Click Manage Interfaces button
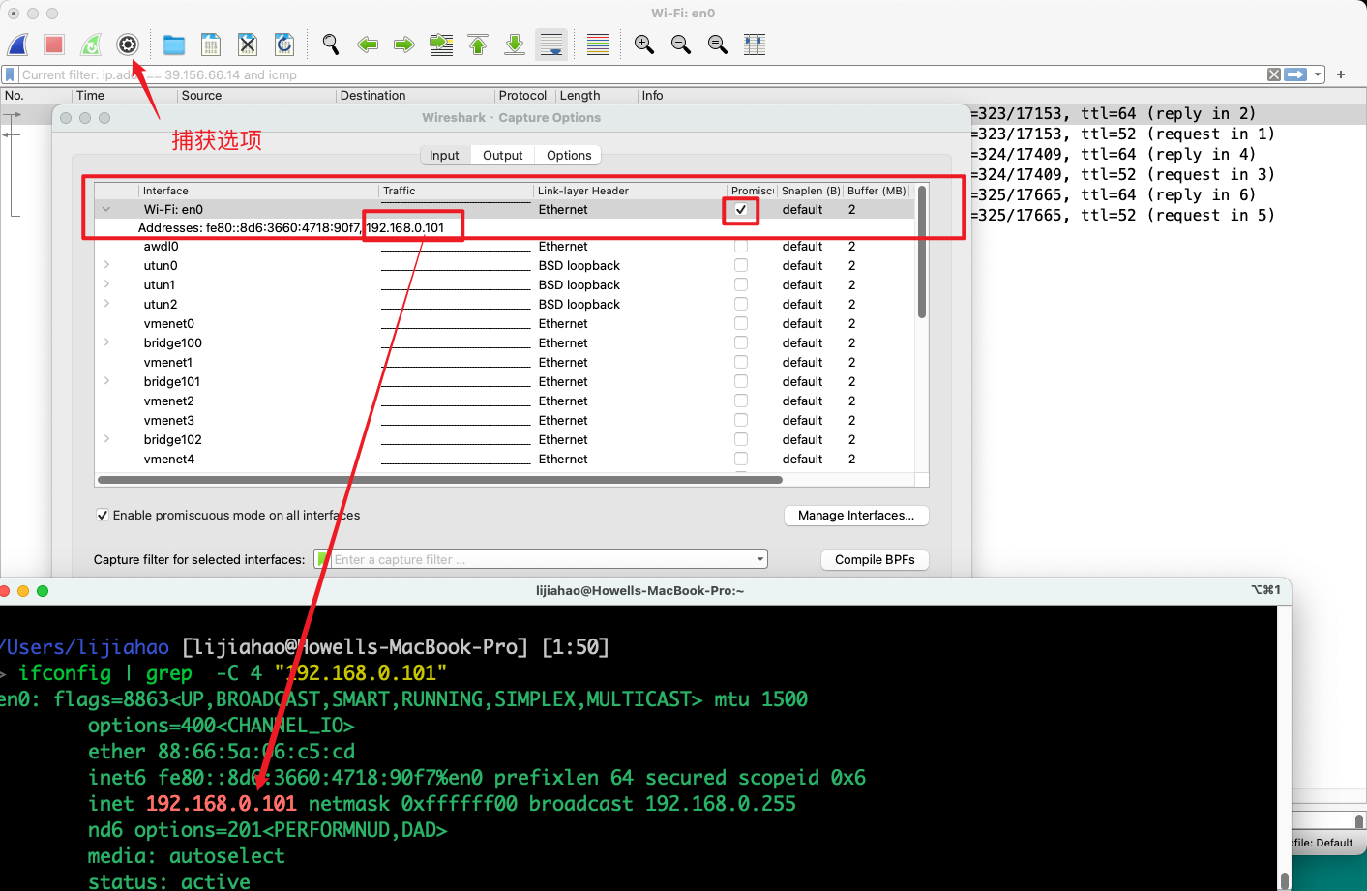1367x891 pixels. [856, 516]
